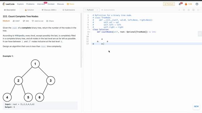Collapse the class Solution fold arrow
The image size is (202, 113).
click(90, 30)
